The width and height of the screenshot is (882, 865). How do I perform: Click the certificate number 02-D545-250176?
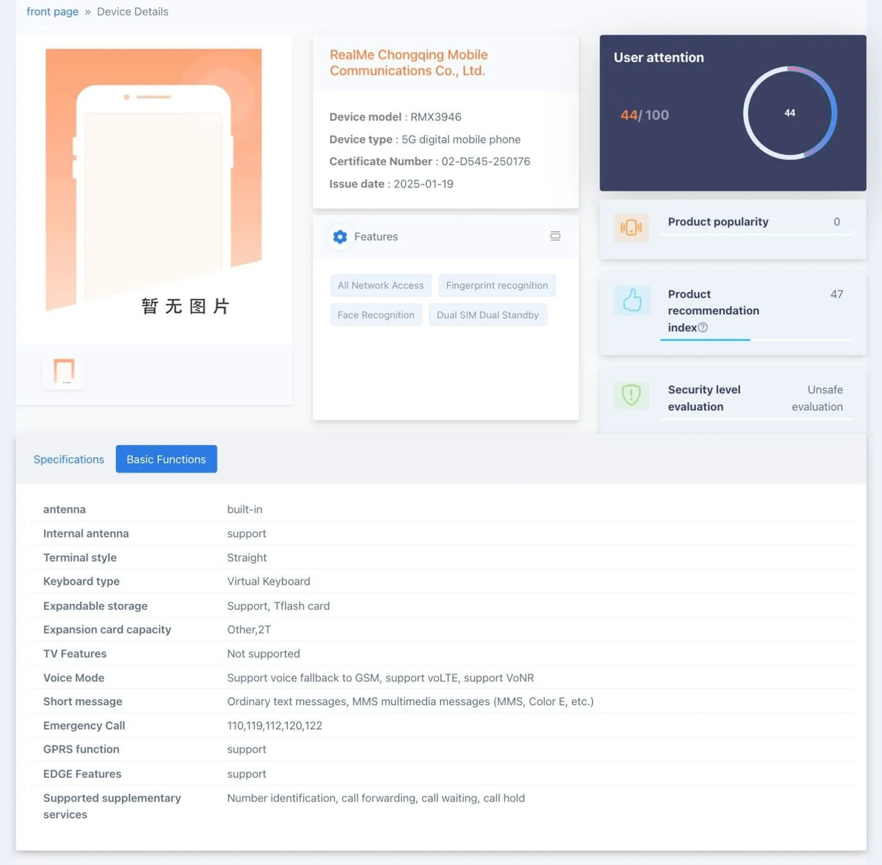[x=486, y=161]
